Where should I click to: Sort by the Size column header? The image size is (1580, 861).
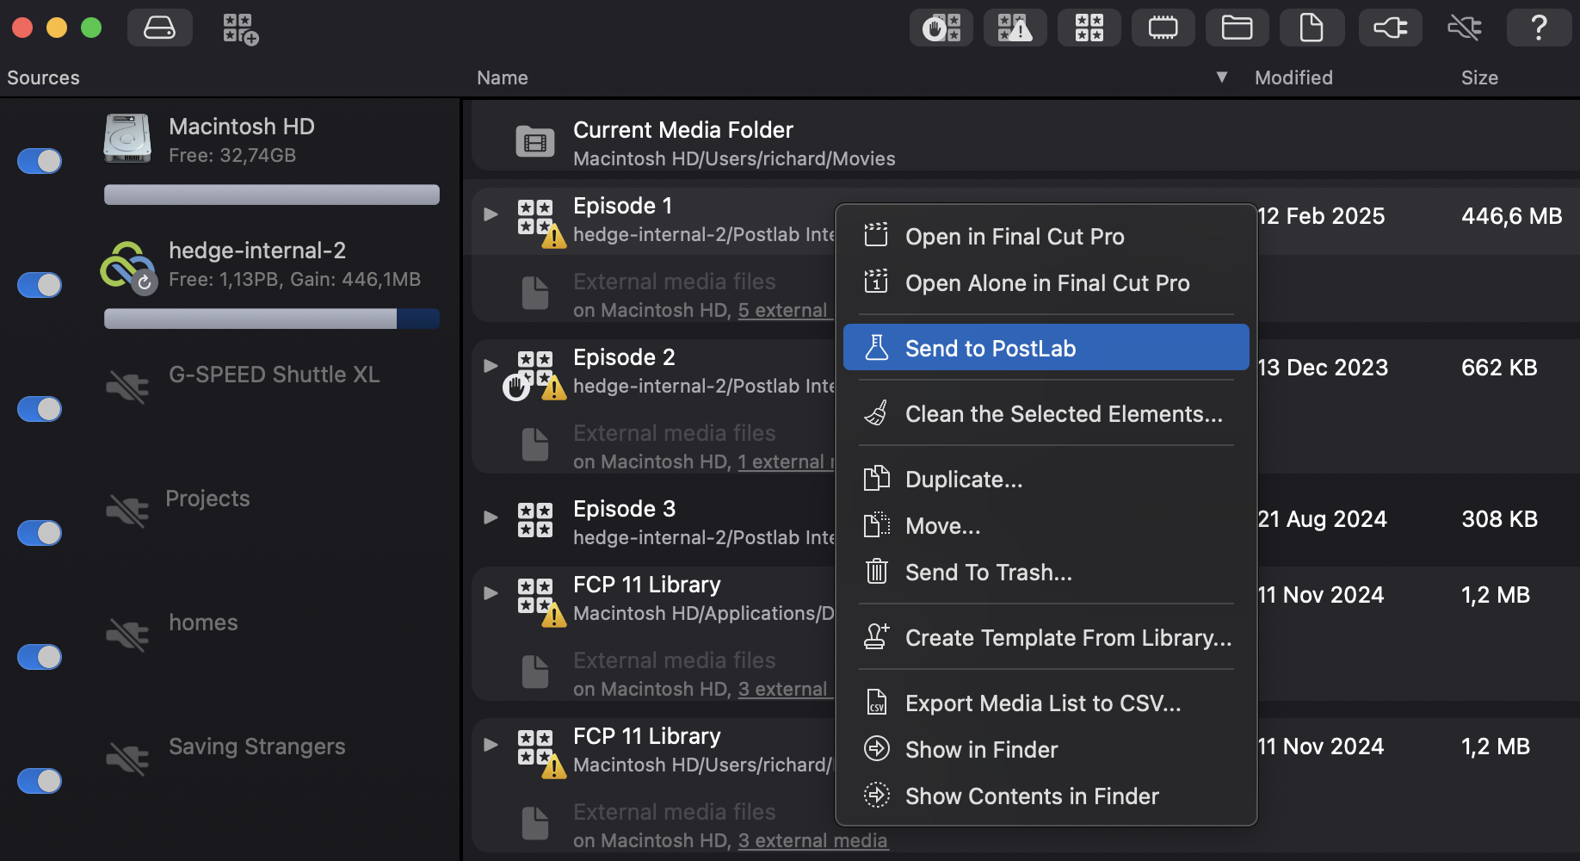1479,77
